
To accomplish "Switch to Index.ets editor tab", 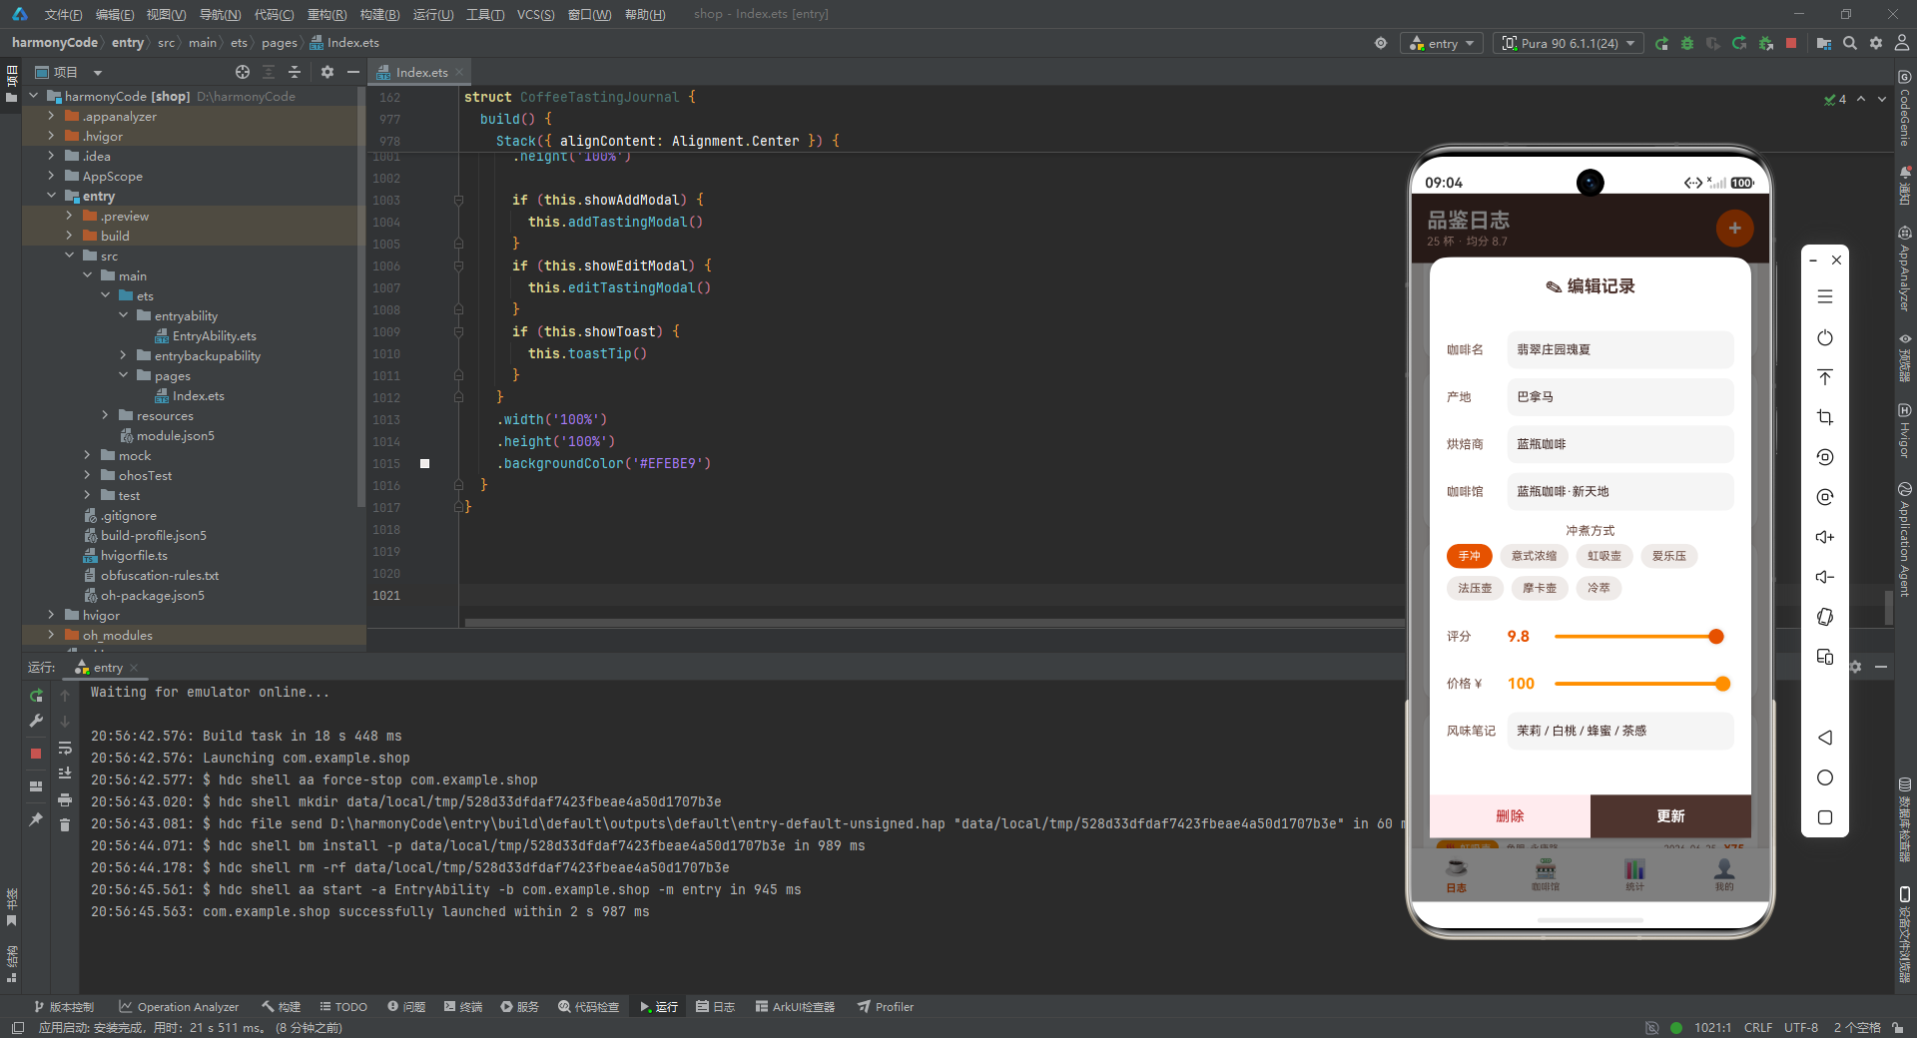I will (x=420, y=72).
